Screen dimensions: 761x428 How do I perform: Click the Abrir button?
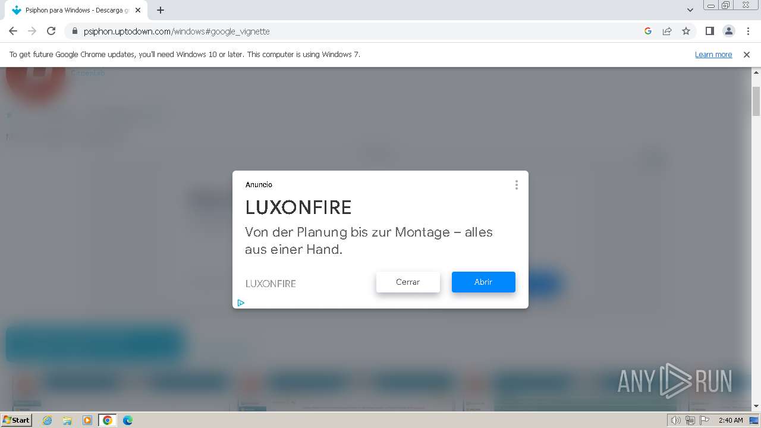pos(483,282)
